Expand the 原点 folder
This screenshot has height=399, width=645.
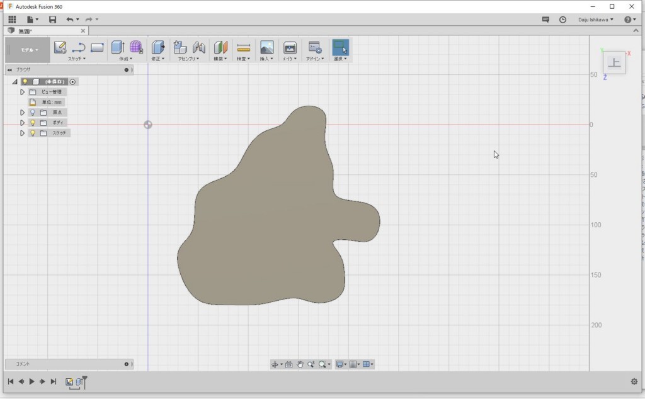tap(22, 112)
